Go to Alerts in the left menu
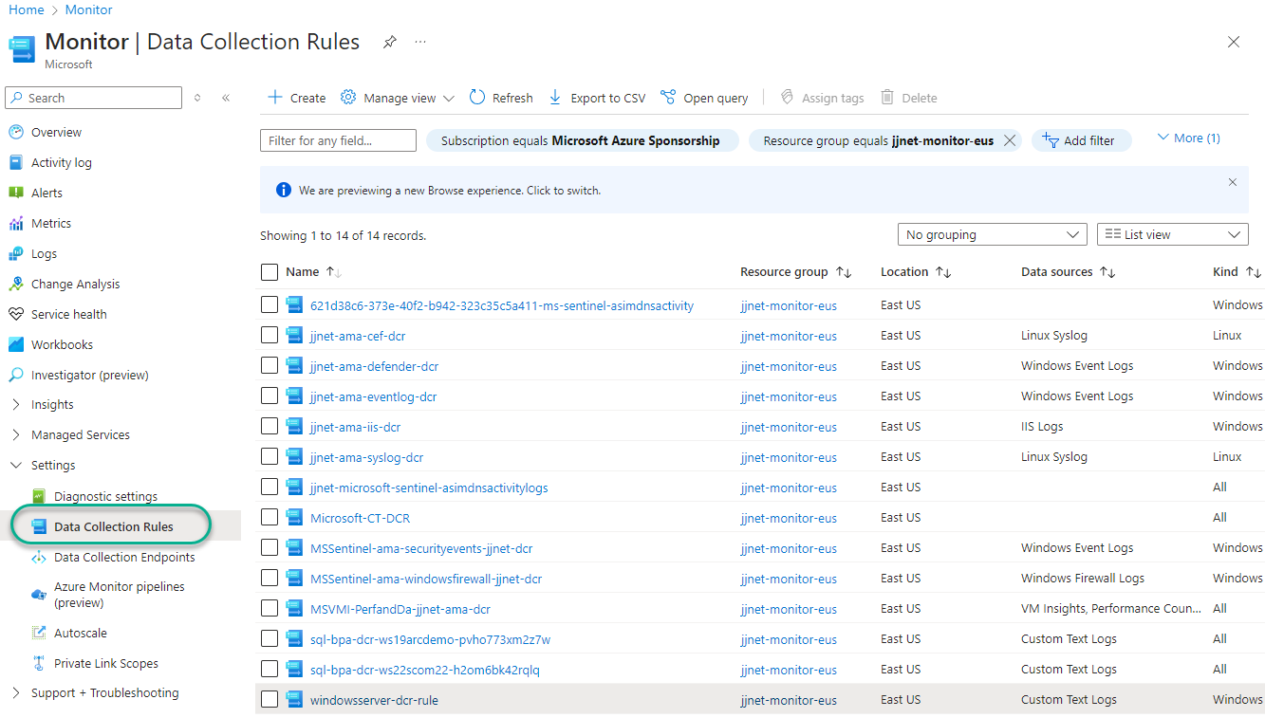The height and width of the screenshot is (718, 1265). tap(47, 193)
